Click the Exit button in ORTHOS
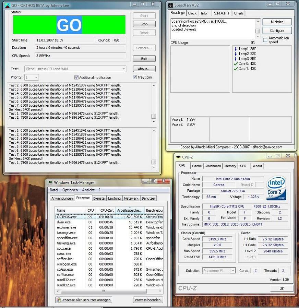This screenshot has width=299, height=308. click(144, 59)
